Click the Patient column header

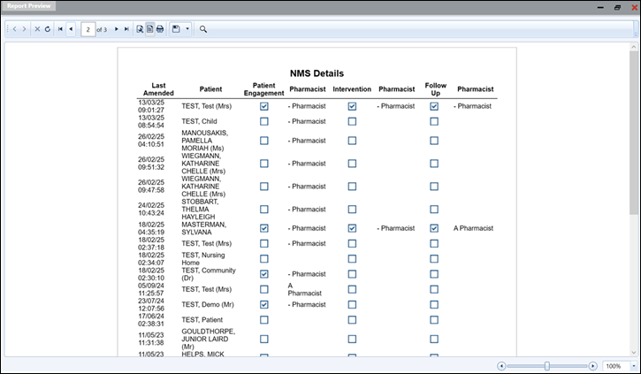pos(210,89)
